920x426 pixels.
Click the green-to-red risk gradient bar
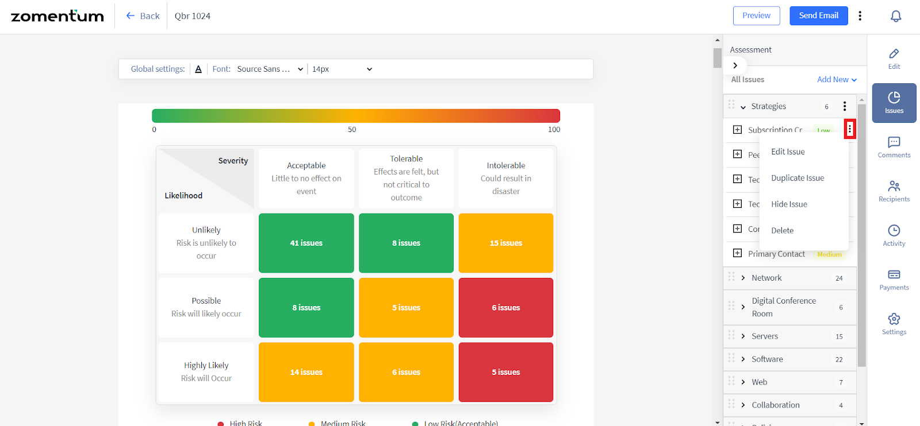click(356, 116)
